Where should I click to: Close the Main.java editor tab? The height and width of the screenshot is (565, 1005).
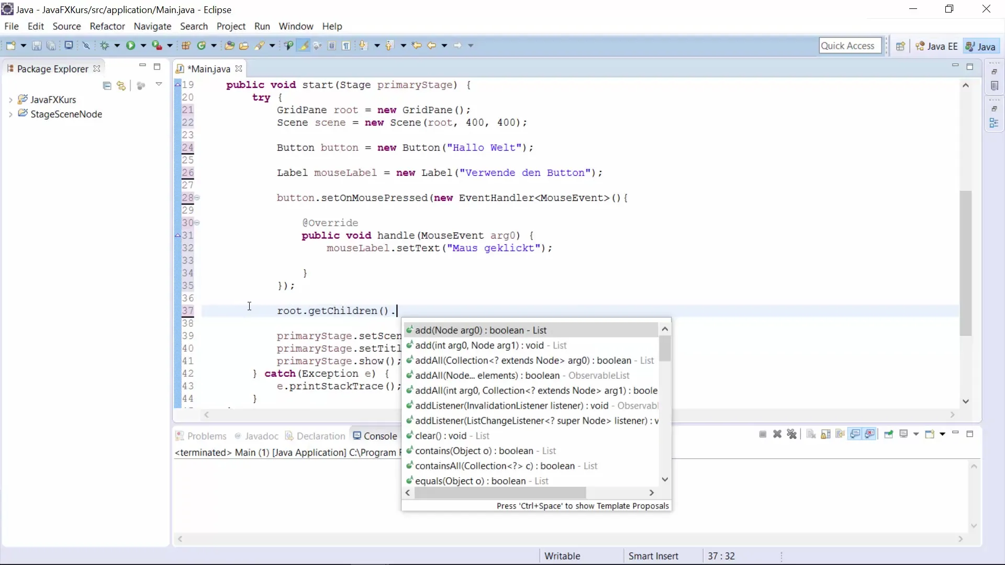click(239, 69)
